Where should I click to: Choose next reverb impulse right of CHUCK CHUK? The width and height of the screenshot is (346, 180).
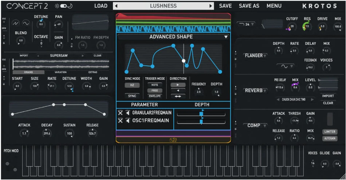pos(312,99)
